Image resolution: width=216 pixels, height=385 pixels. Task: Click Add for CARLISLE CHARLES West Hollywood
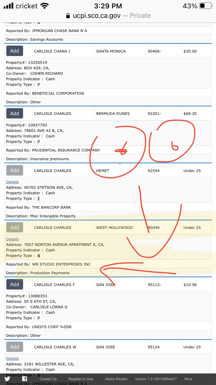pyautogui.click(x=15, y=227)
